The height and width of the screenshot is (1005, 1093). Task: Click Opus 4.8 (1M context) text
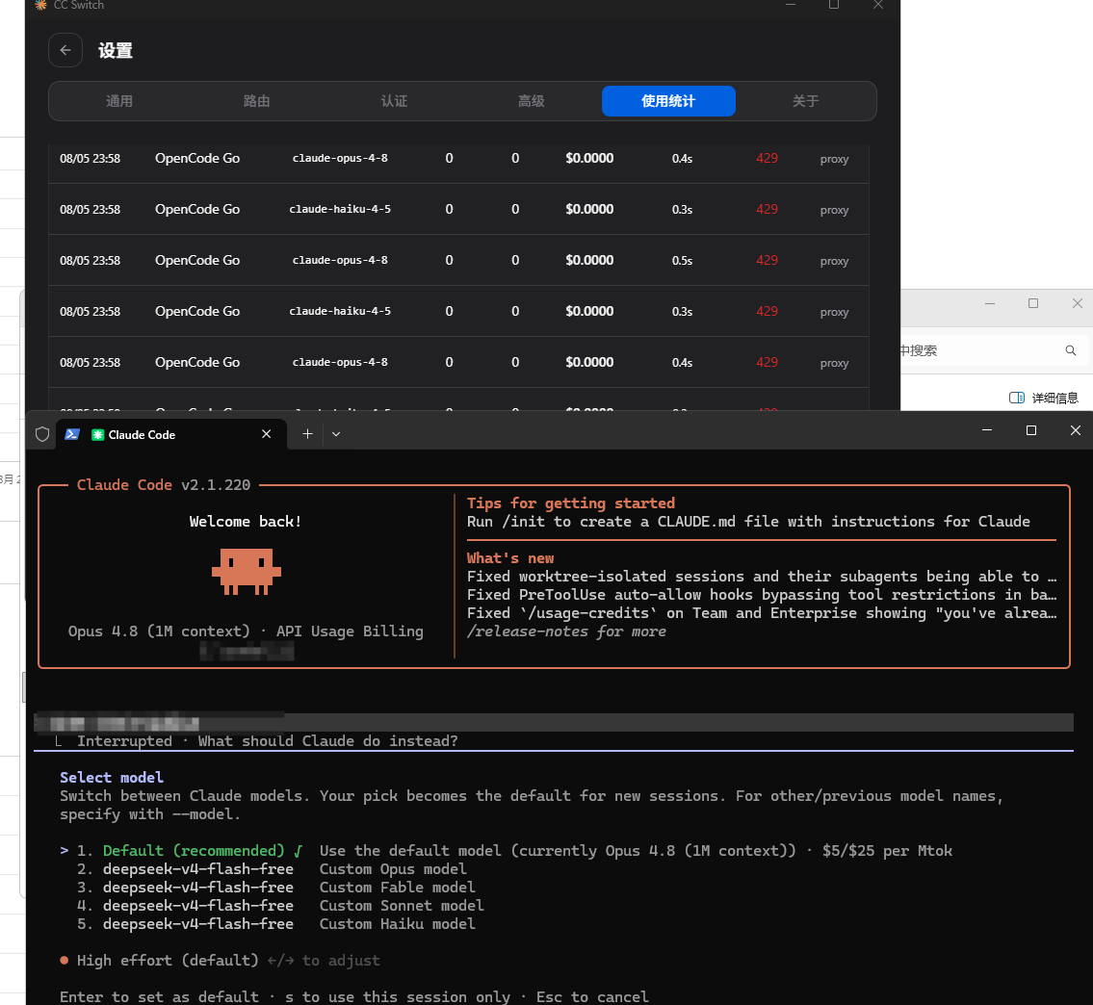point(159,631)
